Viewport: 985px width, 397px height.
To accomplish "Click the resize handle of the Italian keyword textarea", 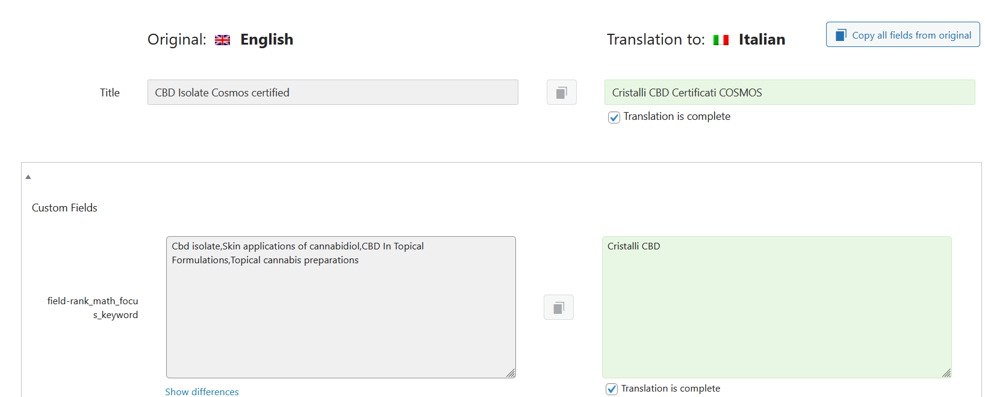I will click(946, 373).
